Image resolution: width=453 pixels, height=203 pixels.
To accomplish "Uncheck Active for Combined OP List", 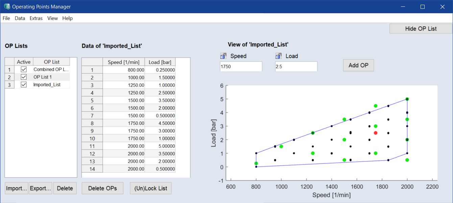I will (x=24, y=69).
